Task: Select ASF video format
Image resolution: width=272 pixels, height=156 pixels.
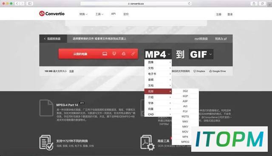Action: (x=185, y=101)
